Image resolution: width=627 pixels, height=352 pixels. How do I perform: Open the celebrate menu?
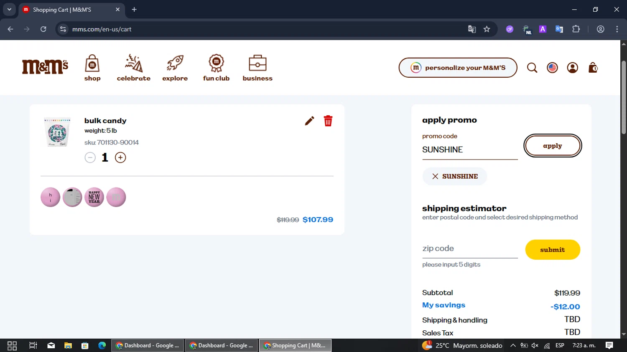pyautogui.click(x=133, y=68)
